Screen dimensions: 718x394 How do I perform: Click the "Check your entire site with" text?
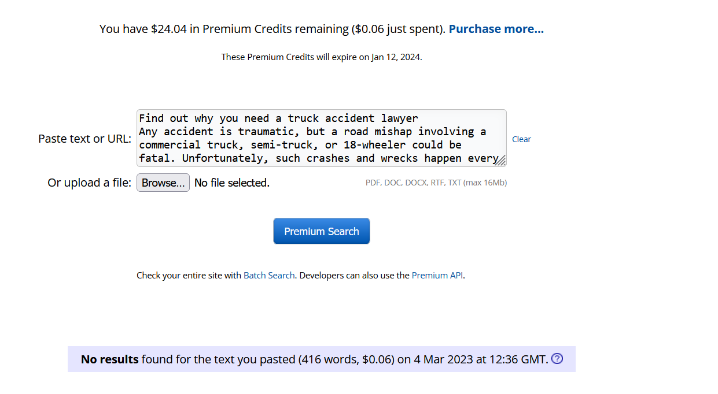tap(189, 276)
